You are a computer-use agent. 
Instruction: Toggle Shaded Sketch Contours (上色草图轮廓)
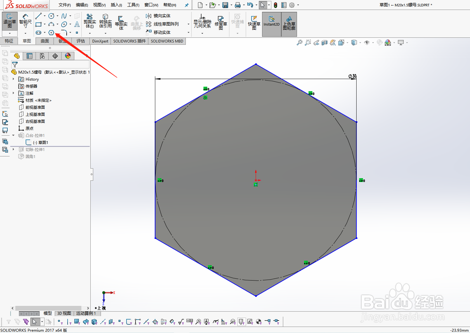point(289,24)
